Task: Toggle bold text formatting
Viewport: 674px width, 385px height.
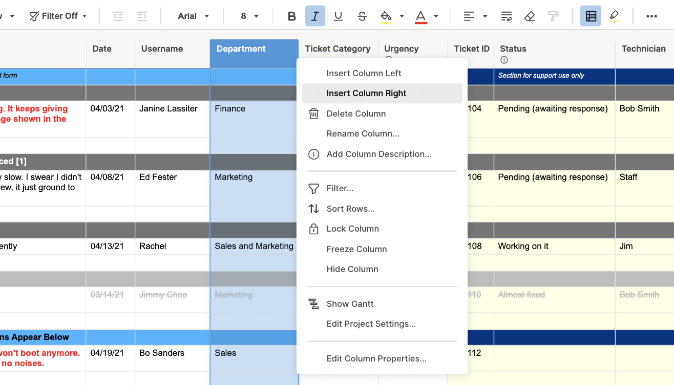Action: click(291, 16)
